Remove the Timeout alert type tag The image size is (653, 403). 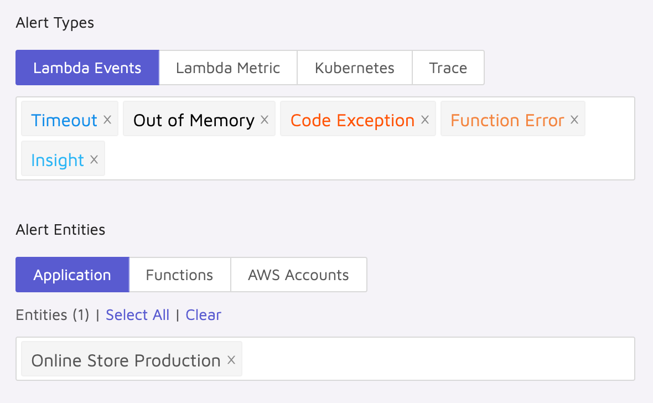107,120
